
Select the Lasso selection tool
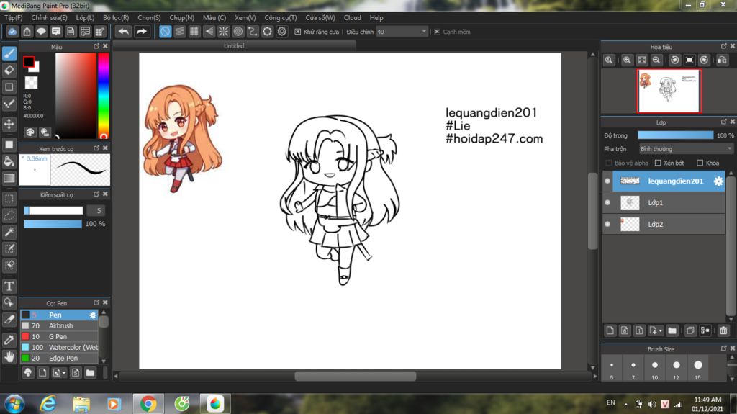[x=9, y=215]
